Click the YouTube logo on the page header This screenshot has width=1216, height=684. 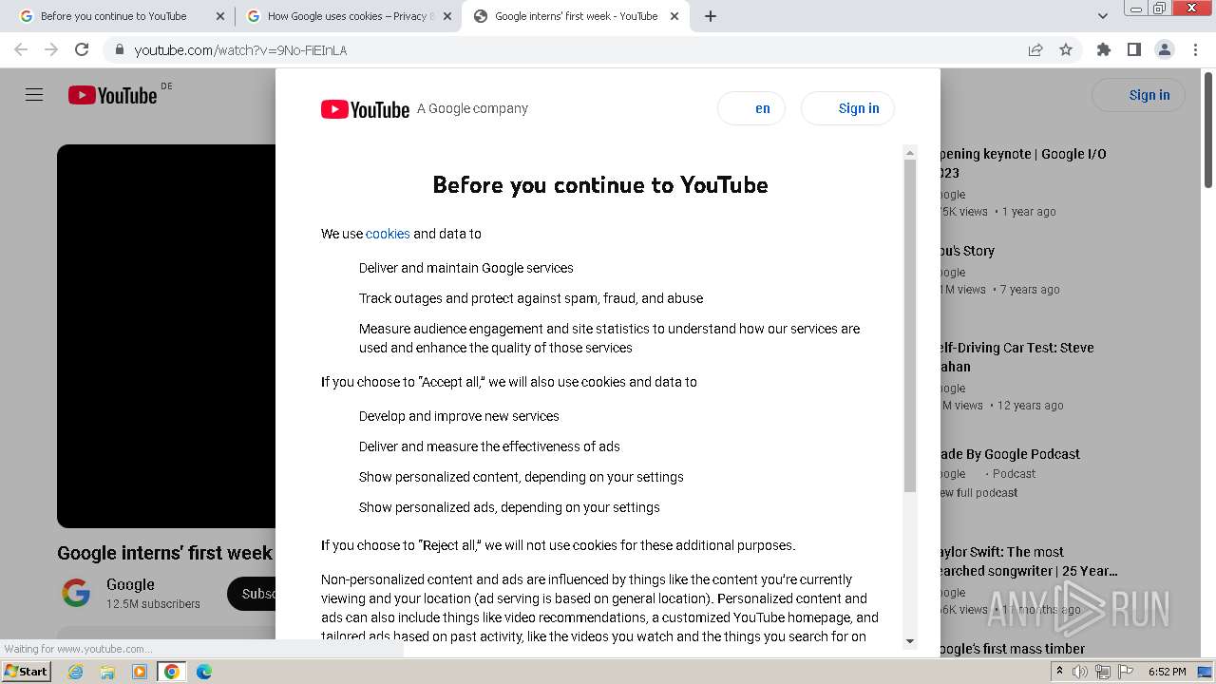tap(112, 95)
